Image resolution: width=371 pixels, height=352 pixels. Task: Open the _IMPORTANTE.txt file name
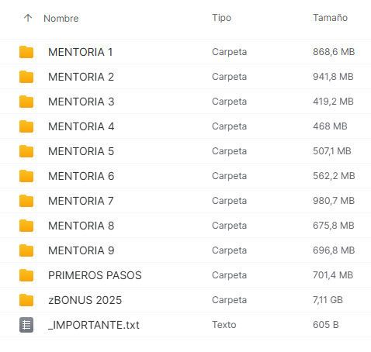94,325
